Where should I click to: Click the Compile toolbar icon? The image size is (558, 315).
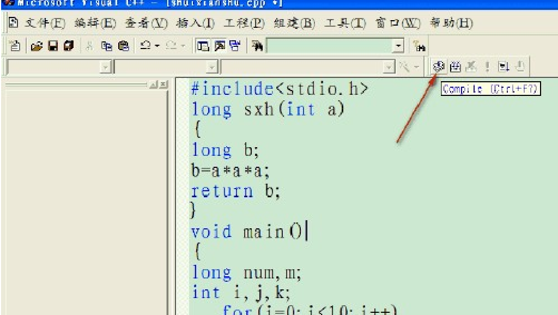(x=439, y=66)
